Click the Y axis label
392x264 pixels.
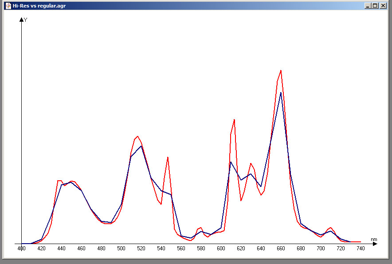point(26,20)
